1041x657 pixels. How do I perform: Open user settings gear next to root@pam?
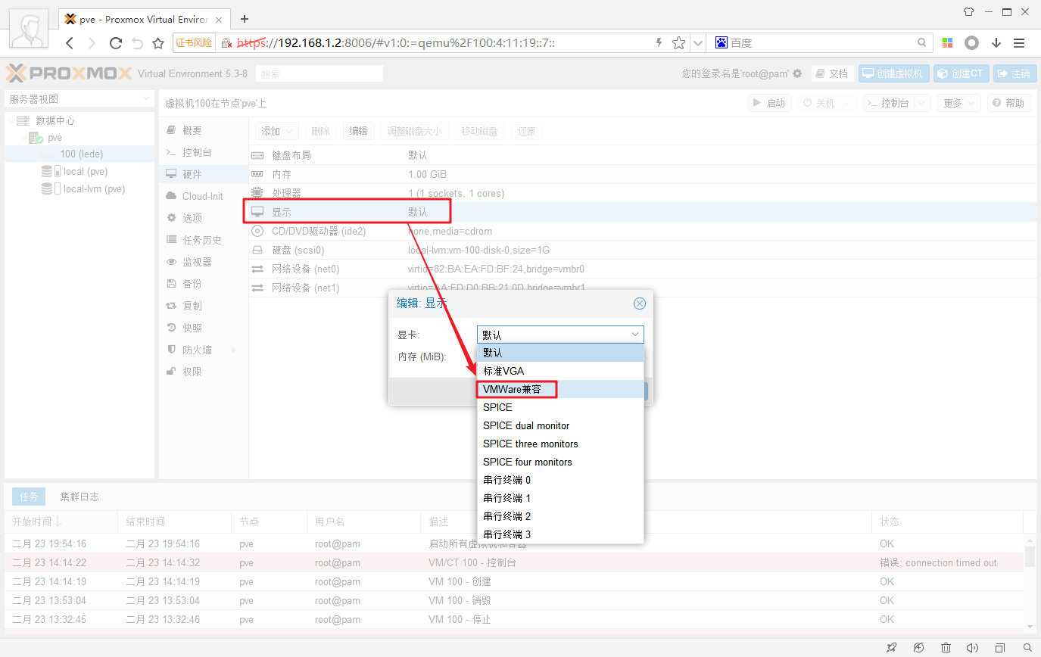click(x=797, y=73)
